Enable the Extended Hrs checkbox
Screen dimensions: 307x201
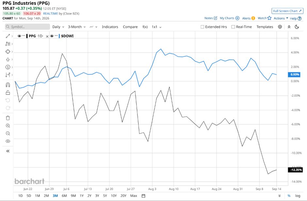coord(202,27)
